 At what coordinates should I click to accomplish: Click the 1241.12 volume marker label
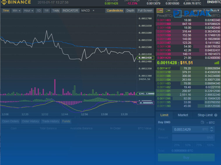145,94
